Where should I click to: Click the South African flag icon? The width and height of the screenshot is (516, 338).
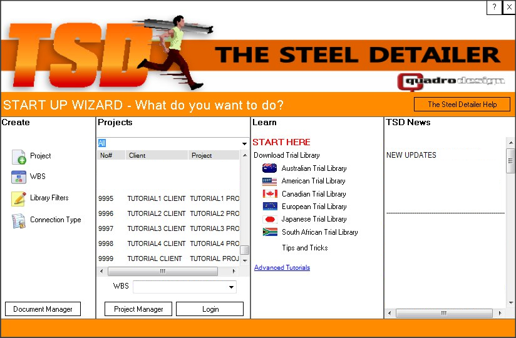tap(269, 232)
